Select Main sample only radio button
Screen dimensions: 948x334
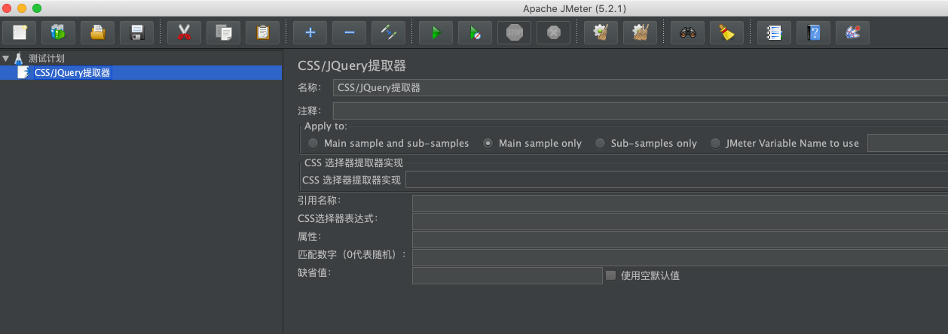point(488,143)
